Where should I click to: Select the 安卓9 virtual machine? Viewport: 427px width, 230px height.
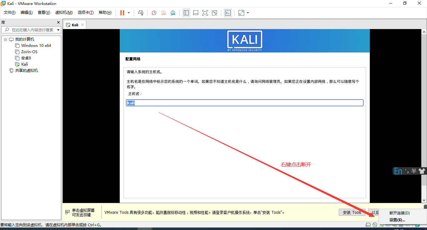click(x=26, y=58)
